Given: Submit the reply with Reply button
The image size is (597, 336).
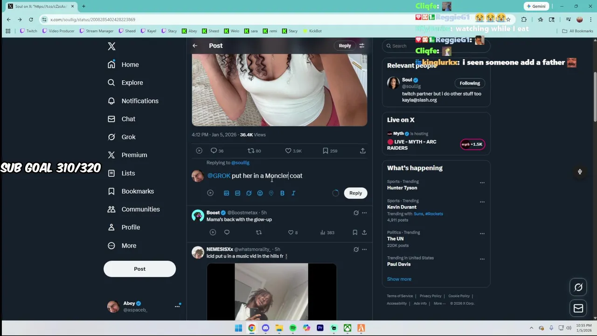Looking at the screenshot, I should tap(355, 193).
